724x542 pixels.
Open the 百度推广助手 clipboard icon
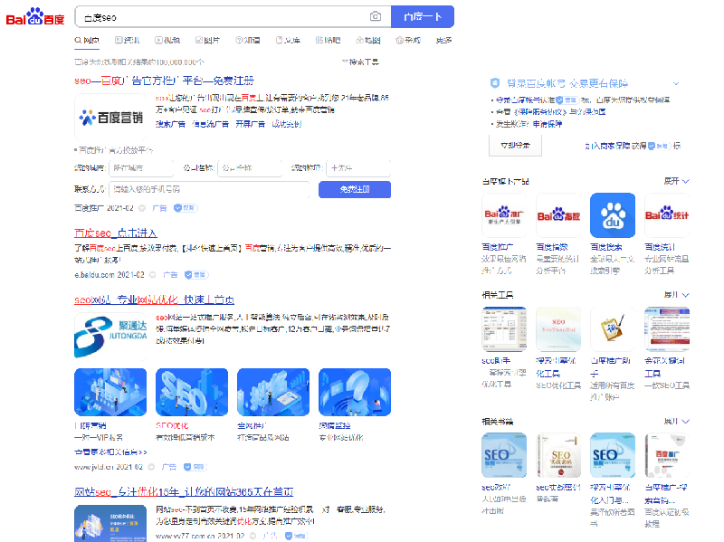point(613,328)
